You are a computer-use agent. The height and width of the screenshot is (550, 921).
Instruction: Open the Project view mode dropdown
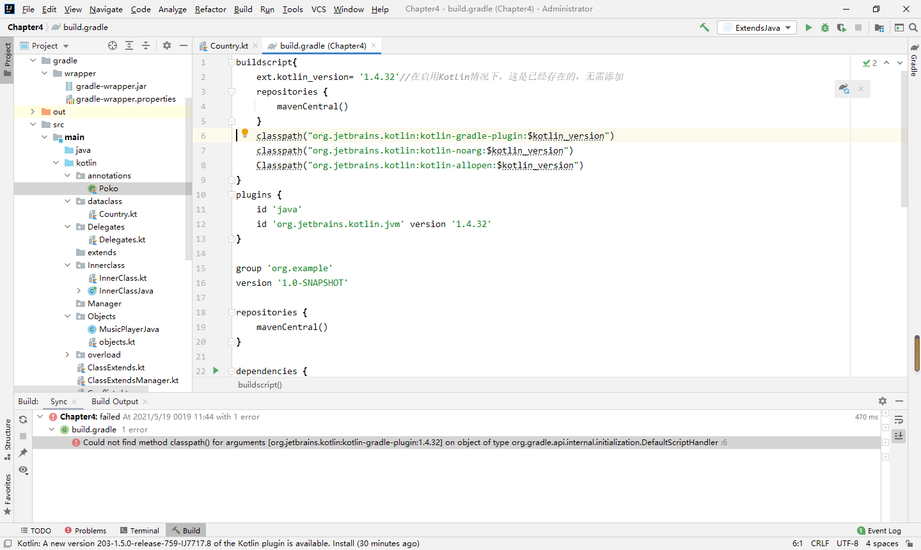click(x=44, y=45)
